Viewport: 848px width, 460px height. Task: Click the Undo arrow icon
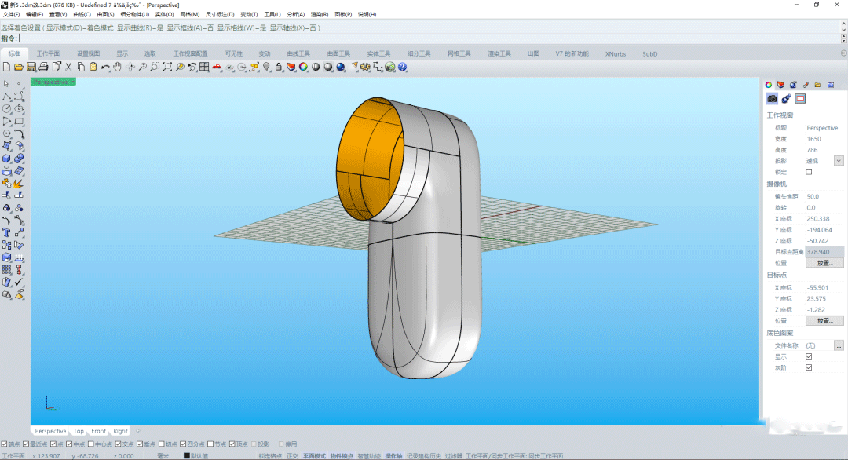click(x=104, y=68)
